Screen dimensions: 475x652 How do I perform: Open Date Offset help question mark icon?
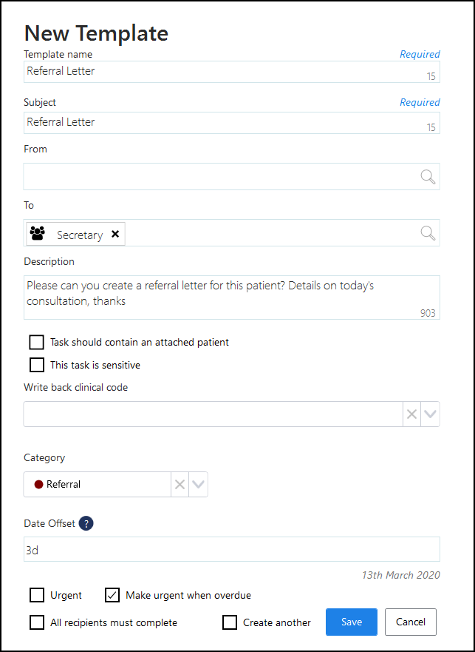86,523
